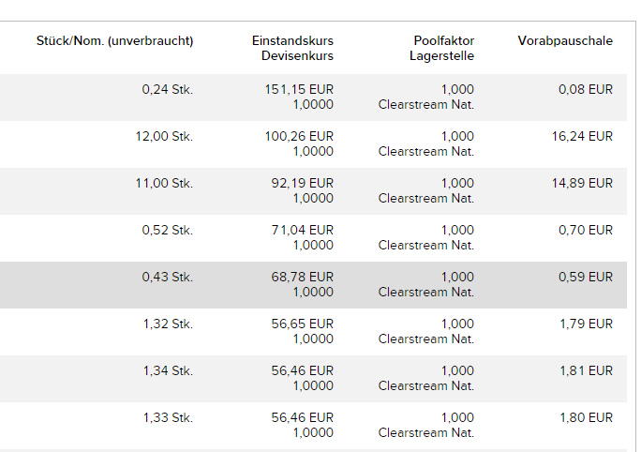The height and width of the screenshot is (452, 641).
Task: Click the 0,08 EUR Vorabpauschale amount
Action: (x=586, y=90)
